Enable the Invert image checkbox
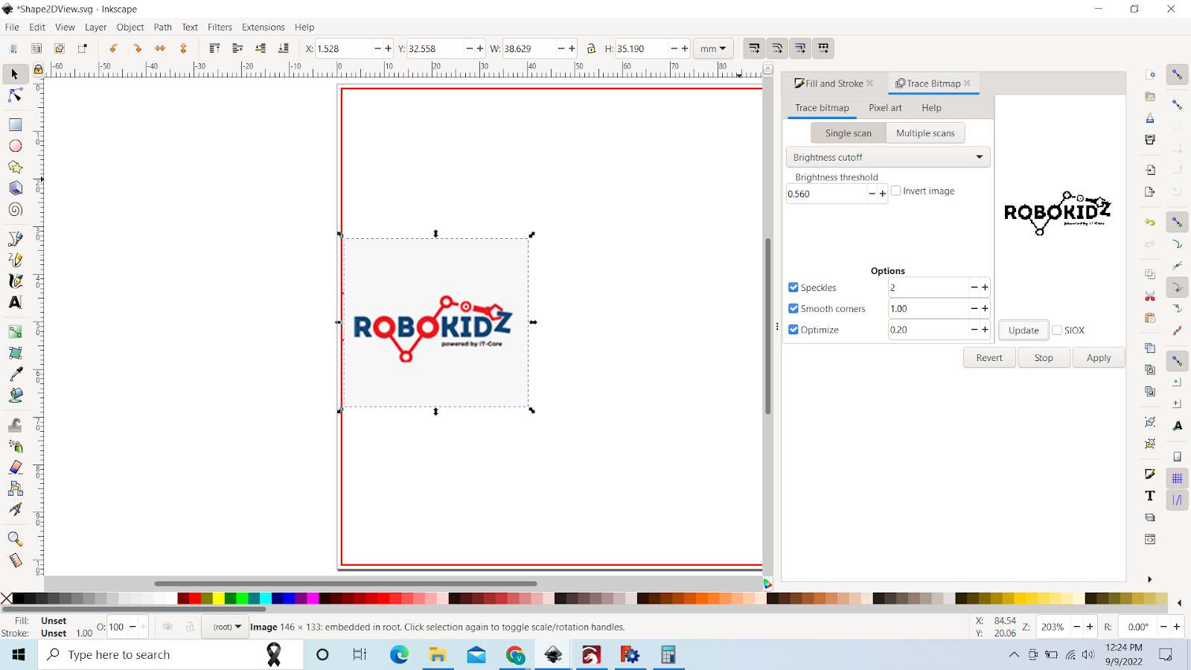Screen dimensions: 1191x670 [x=896, y=191]
